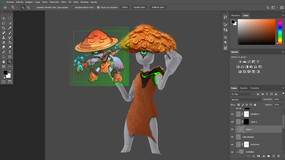
Task: Open the Color panel options menu
Action: (x=283, y=16)
